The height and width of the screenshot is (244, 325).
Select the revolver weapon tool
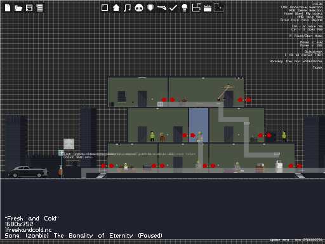[x=162, y=8]
